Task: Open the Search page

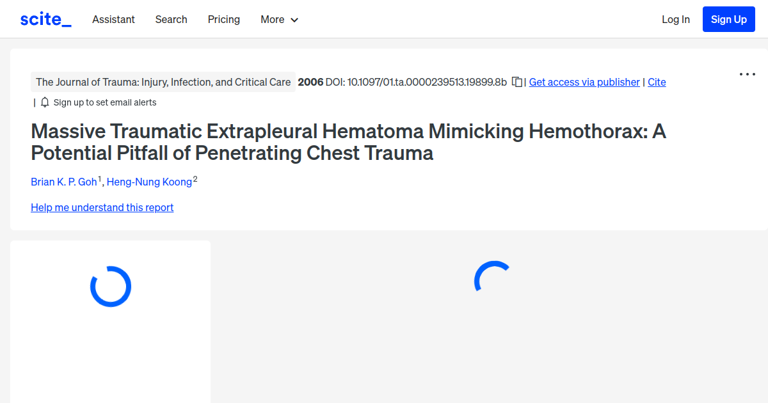Action: click(171, 20)
